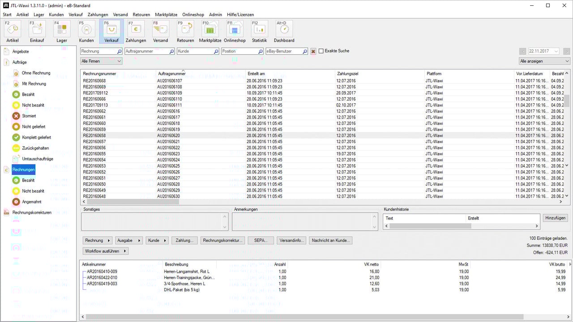This screenshot has width=573, height=322.
Task: Open the Lager toolbar icon
Action: 62,31
